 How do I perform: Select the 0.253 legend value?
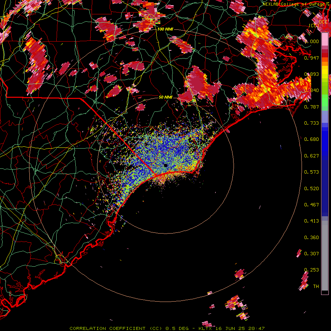point(312,270)
